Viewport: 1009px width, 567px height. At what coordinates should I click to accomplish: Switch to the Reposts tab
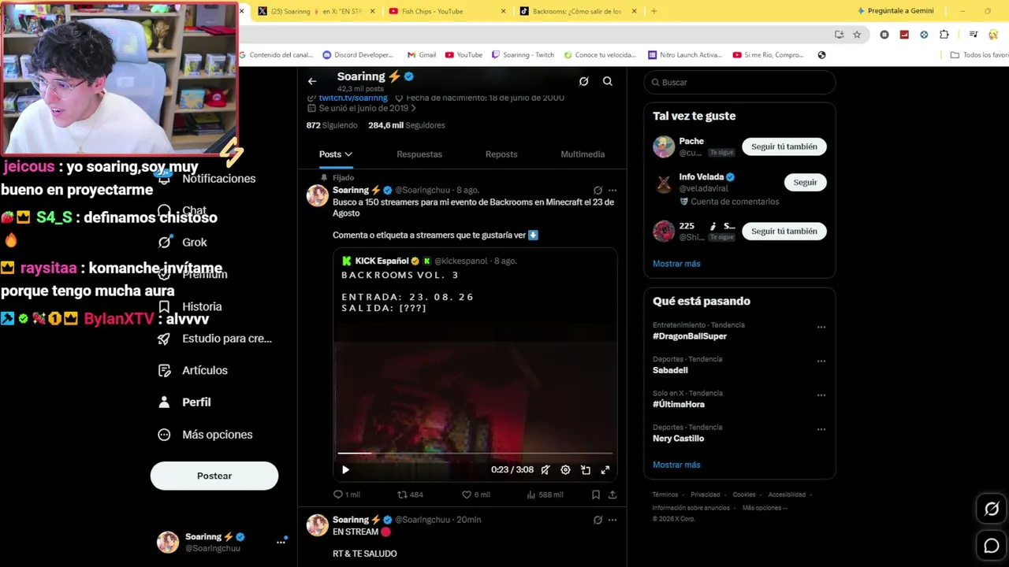pos(501,154)
